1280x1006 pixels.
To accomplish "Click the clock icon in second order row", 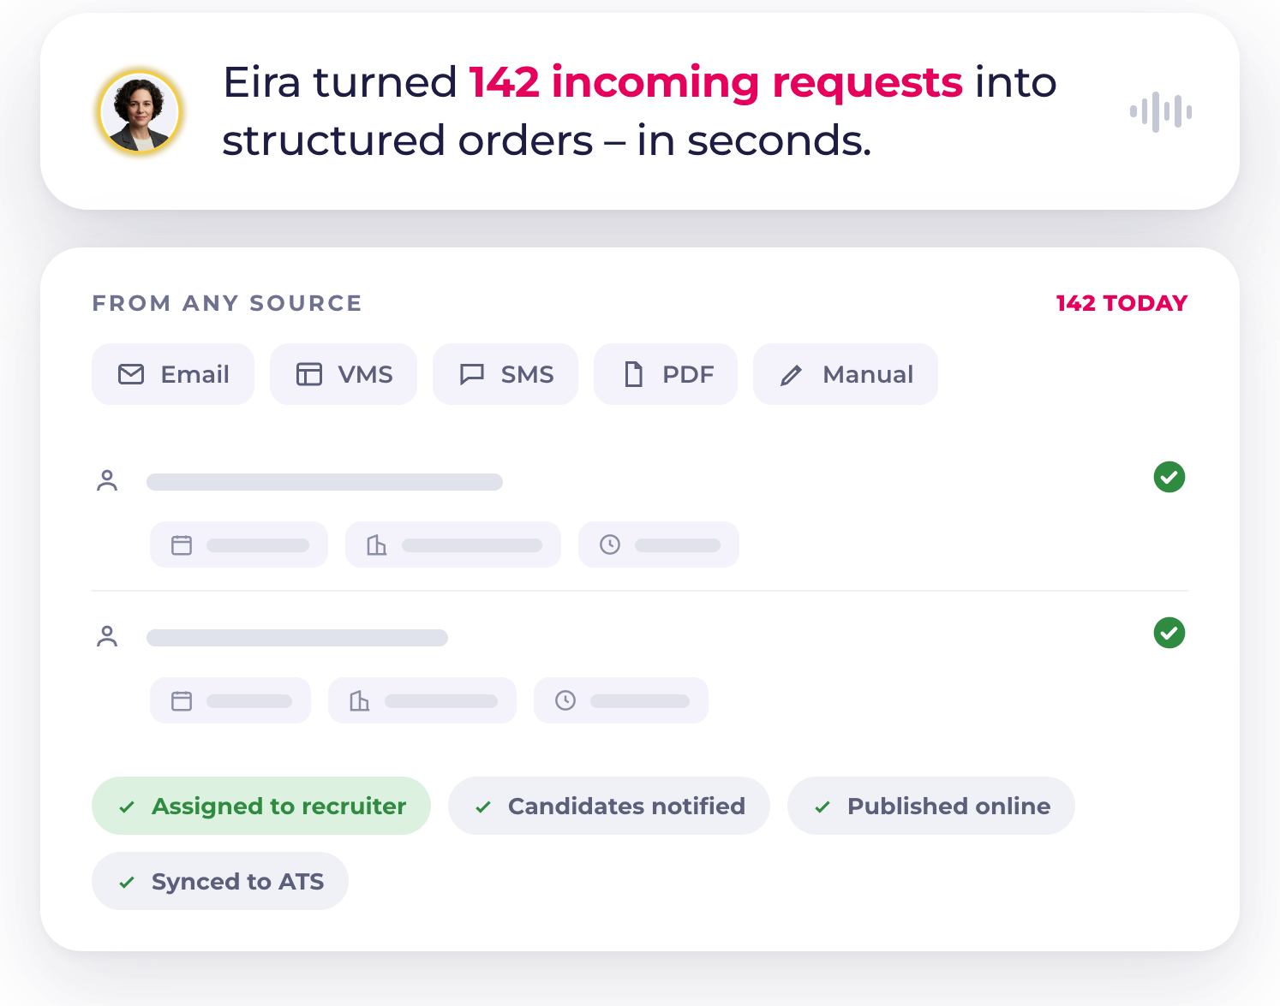I will [565, 700].
